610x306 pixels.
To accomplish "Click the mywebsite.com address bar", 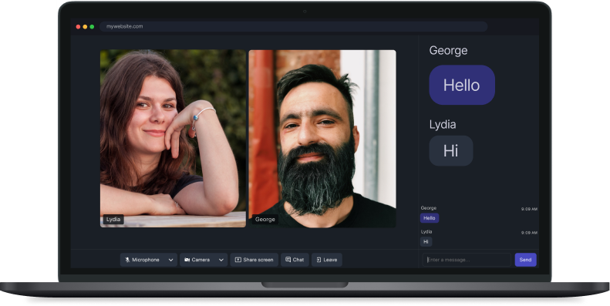I will coord(293,26).
